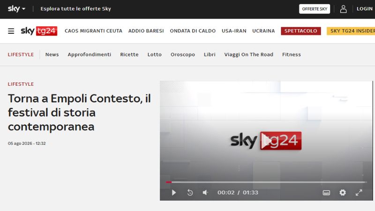This screenshot has height=211, width=375.
Task: Open Esplora tutte le offerte Sky
Action: tap(75, 9)
